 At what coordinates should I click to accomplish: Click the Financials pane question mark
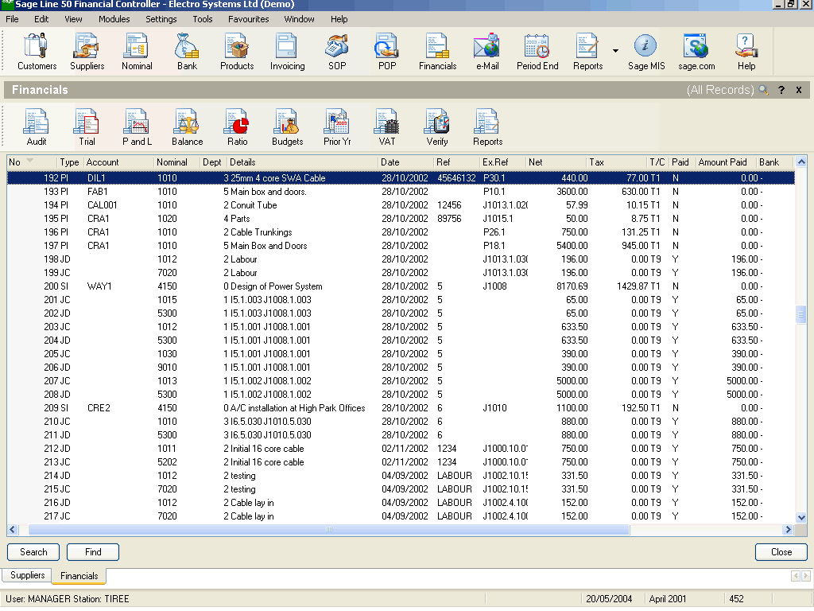(781, 90)
